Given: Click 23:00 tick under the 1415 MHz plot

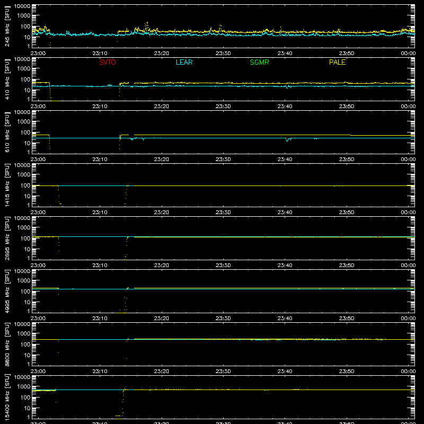Looking at the screenshot, I should point(38,213).
